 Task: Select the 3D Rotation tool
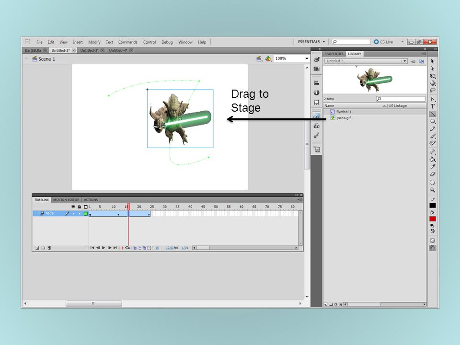[432, 83]
